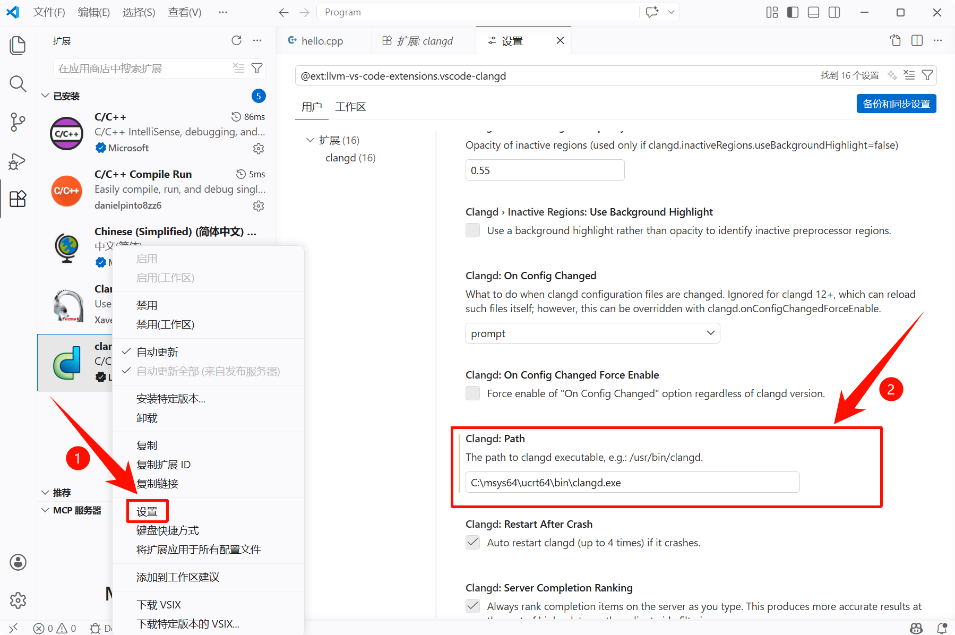Open the On Config Changed prompt dropdown
This screenshot has width=955, height=635.
coord(592,333)
